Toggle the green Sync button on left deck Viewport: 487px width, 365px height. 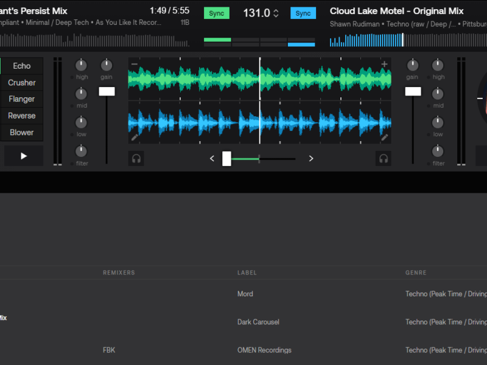coord(216,13)
